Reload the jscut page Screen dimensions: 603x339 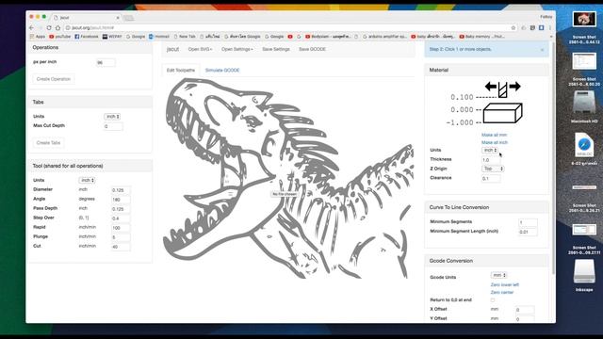[x=49, y=28]
